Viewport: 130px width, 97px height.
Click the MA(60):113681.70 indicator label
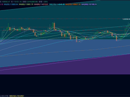click(x=26, y=4)
